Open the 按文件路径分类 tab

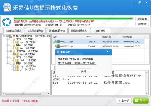coord(14,31)
